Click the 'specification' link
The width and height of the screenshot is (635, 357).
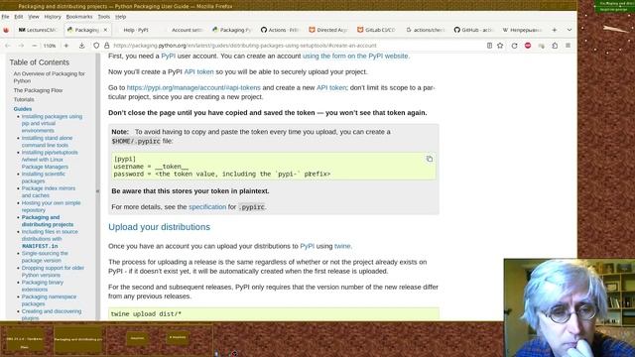(207, 207)
